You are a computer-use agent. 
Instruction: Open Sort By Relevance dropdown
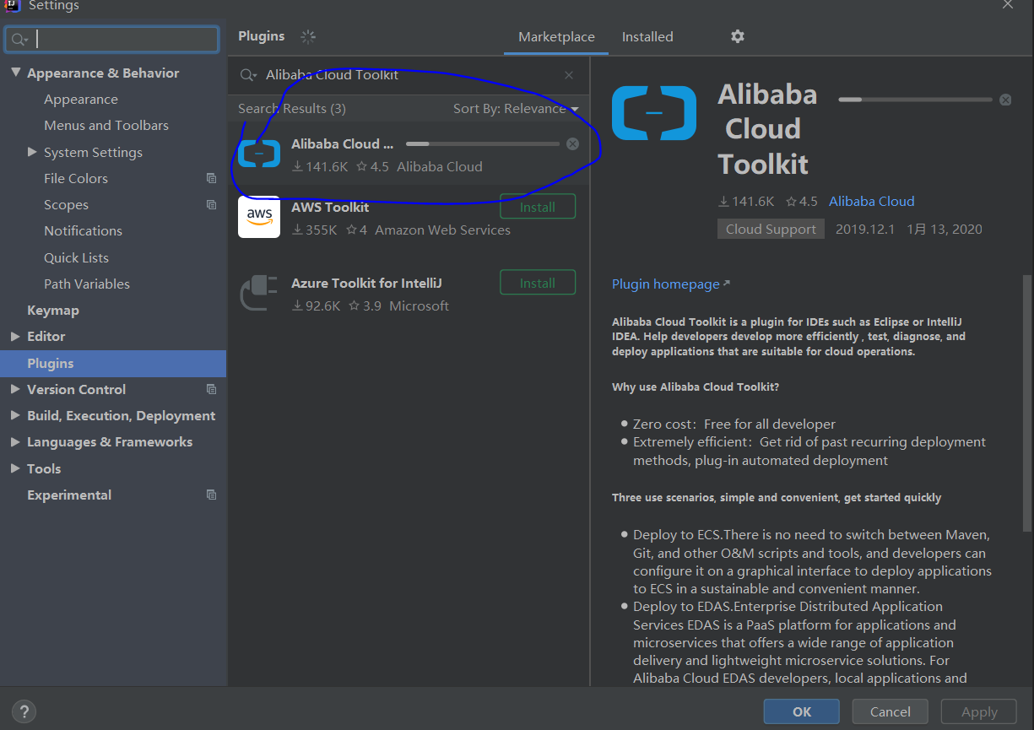[516, 108]
